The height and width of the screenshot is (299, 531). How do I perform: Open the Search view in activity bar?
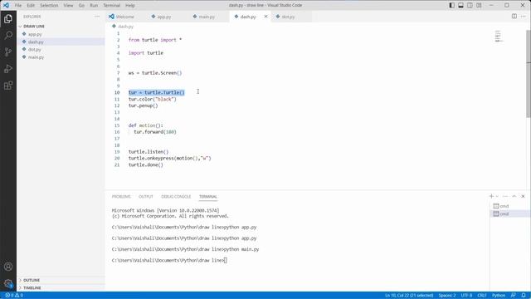(x=8, y=35)
